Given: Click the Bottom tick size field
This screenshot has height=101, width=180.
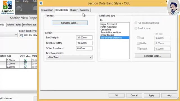Looking at the screenshot, I should pyautogui.click(x=163, y=49).
